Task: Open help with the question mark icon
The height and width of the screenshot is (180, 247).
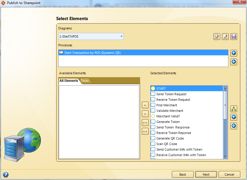Action: [x=6, y=174]
